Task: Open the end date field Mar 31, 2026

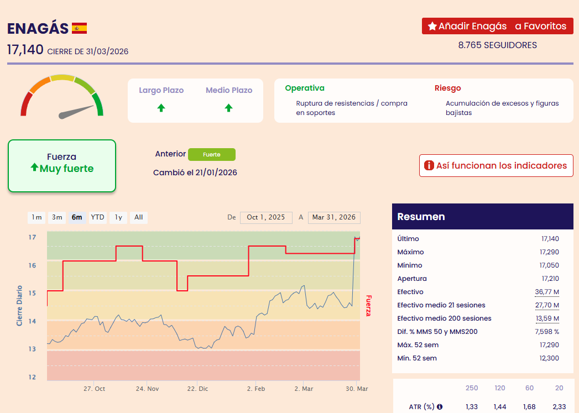Action: click(334, 217)
